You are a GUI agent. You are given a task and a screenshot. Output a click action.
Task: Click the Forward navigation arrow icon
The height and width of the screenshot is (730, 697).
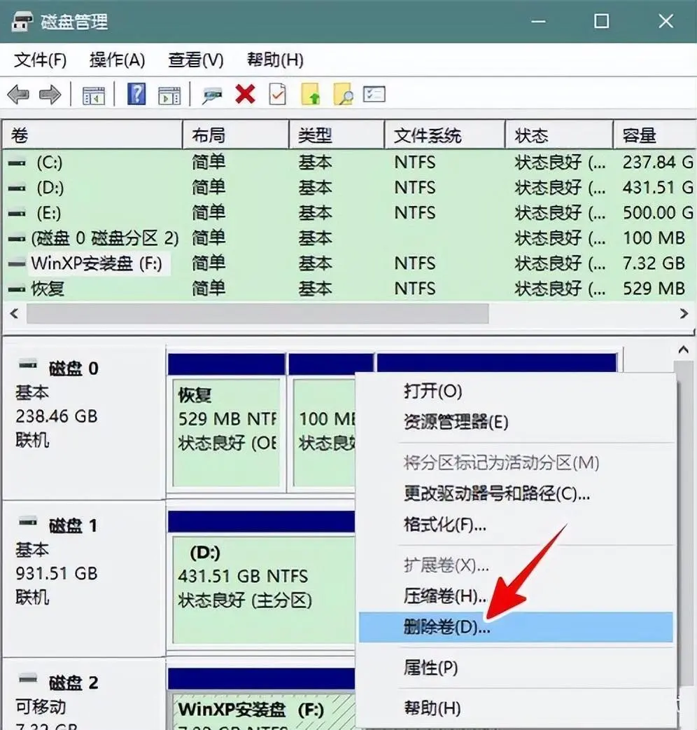pos(51,93)
